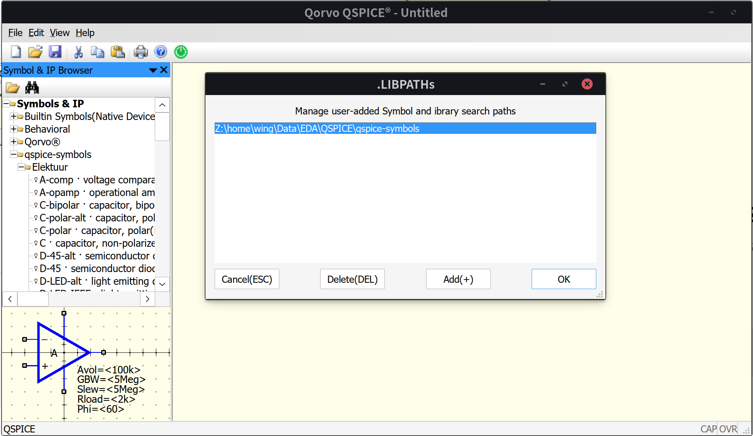This screenshot has width=753, height=436.
Task: Click the tree scroll-down arrow
Action: [x=162, y=284]
